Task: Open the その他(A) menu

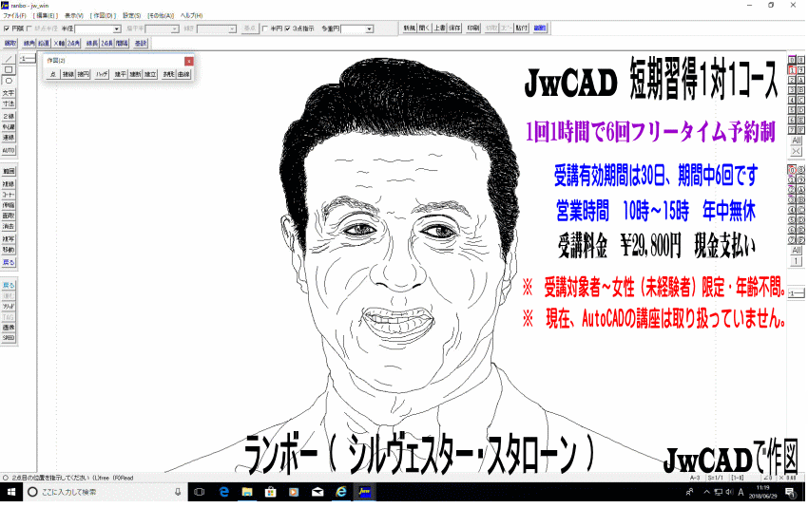Action: click(x=161, y=16)
